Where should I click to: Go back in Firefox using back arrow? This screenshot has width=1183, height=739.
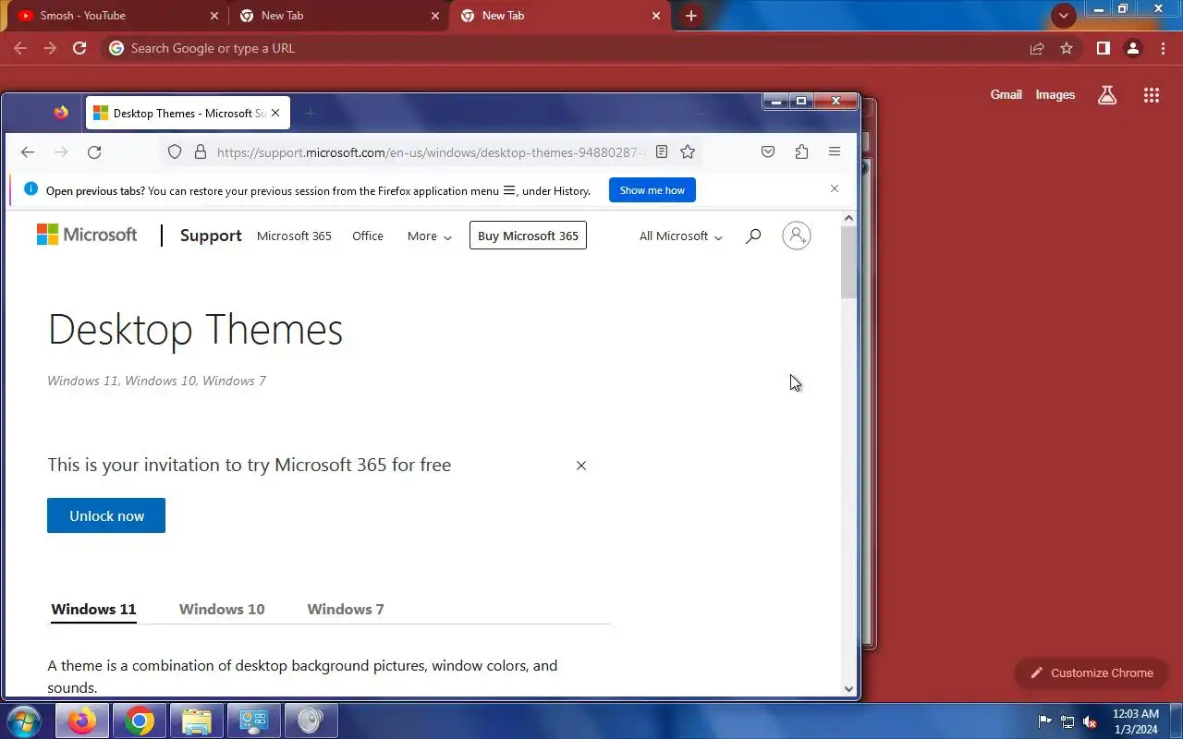click(x=28, y=152)
